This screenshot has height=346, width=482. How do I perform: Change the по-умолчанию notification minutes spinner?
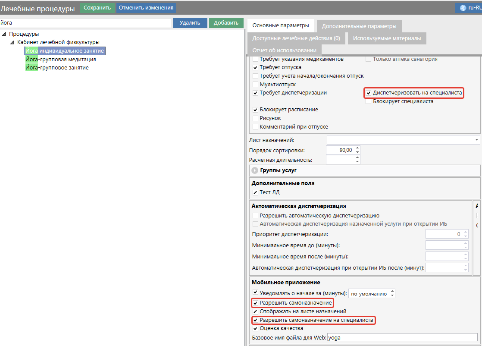click(x=392, y=293)
